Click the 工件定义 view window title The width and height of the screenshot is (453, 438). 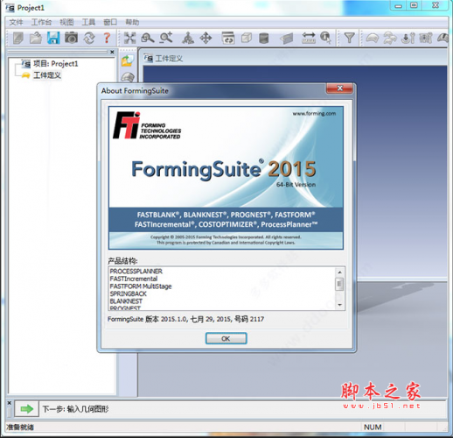click(x=169, y=59)
